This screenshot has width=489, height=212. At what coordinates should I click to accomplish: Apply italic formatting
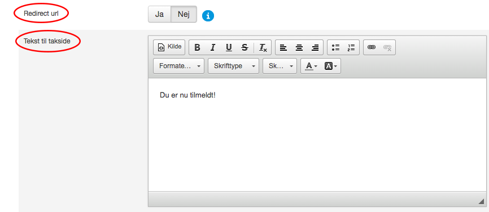[x=213, y=47]
